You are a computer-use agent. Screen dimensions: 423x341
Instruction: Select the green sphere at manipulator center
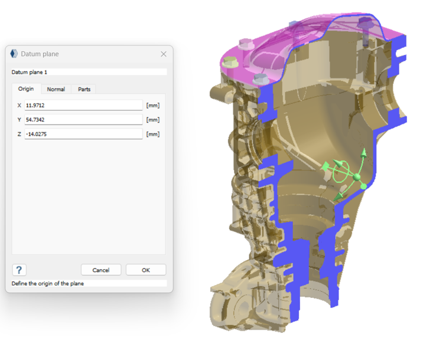pyautogui.click(x=356, y=176)
